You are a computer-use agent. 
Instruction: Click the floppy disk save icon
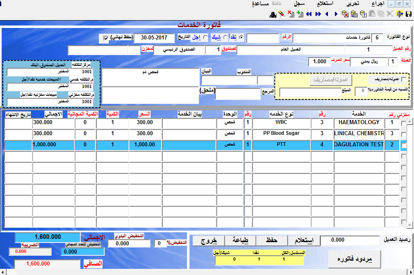tap(408, 14)
